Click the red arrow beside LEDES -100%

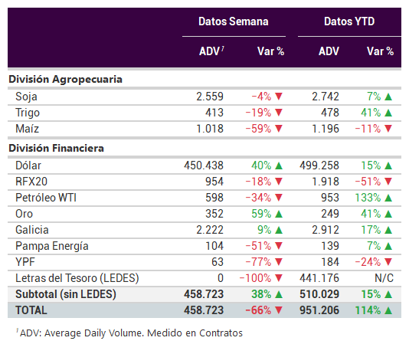click(x=279, y=278)
